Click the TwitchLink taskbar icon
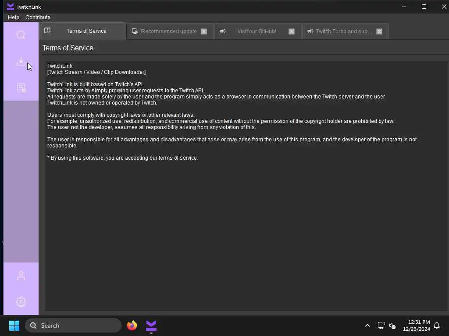Image resolution: width=449 pixels, height=336 pixels. [x=151, y=325]
